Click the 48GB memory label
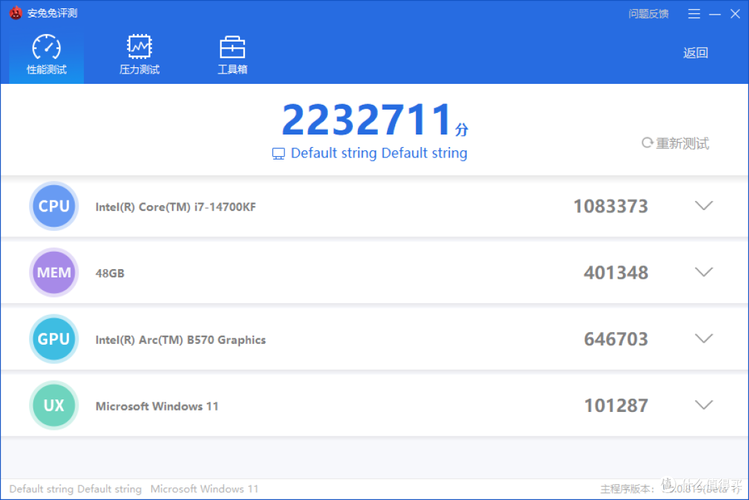The width and height of the screenshot is (749, 500). (110, 273)
